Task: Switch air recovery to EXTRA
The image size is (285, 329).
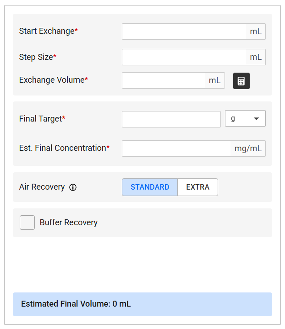Action: [x=197, y=187]
